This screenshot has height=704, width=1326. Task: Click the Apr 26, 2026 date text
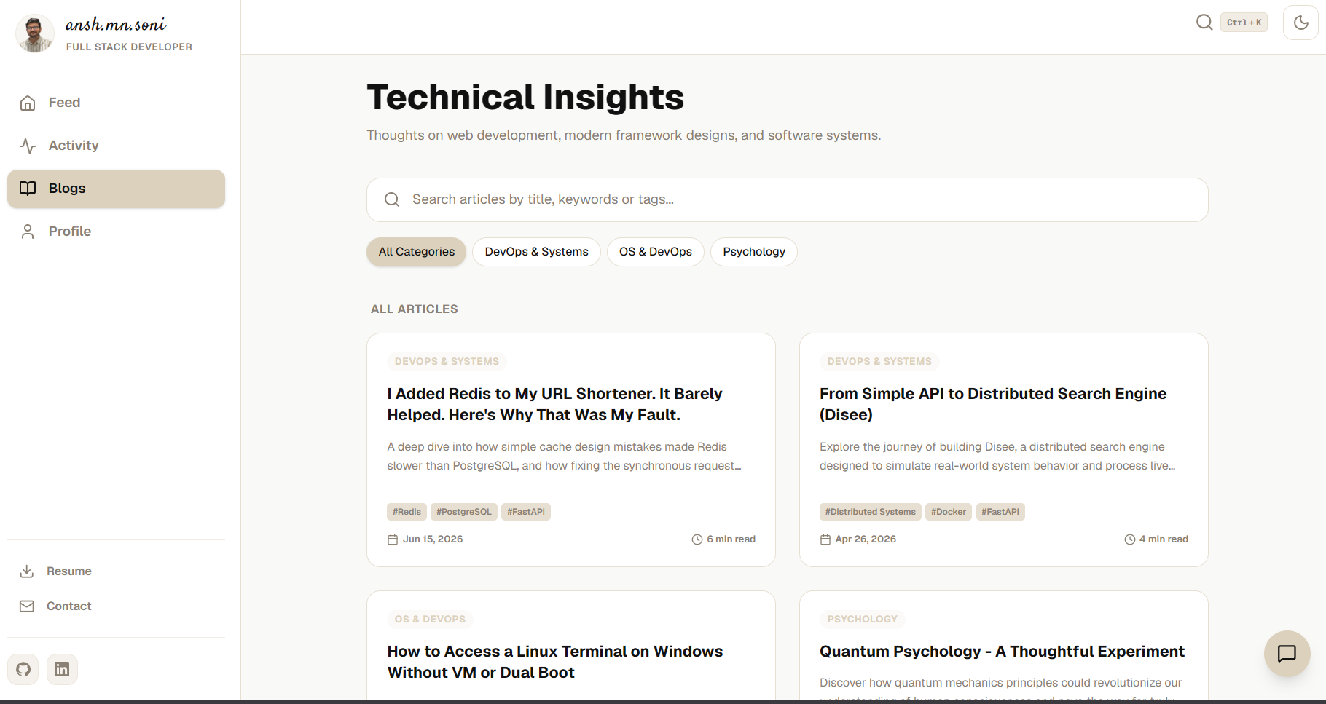pyautogui.click(x=866, y=539)
